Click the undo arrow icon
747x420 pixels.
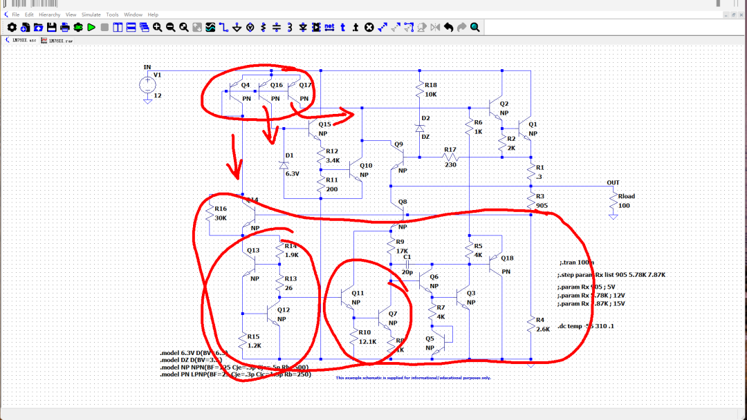448,27
